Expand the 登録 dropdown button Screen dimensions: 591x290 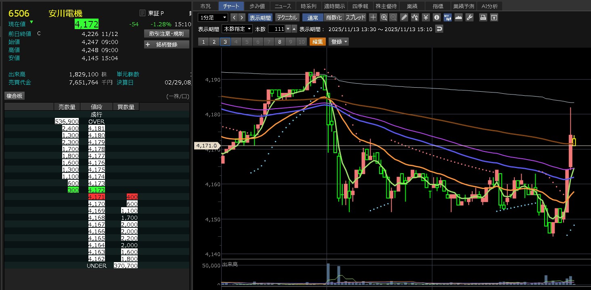(339, 42)
